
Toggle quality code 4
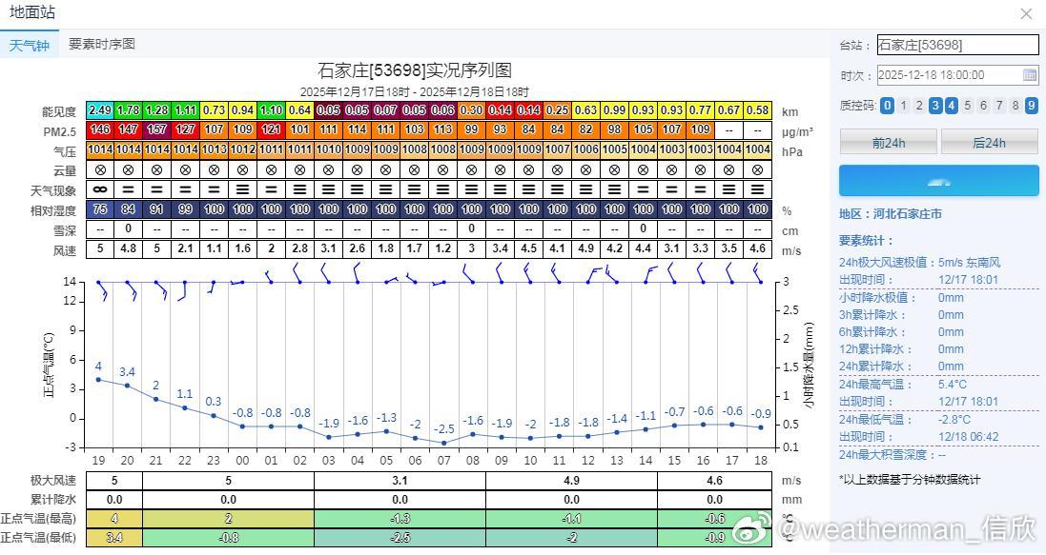point(952,106)
